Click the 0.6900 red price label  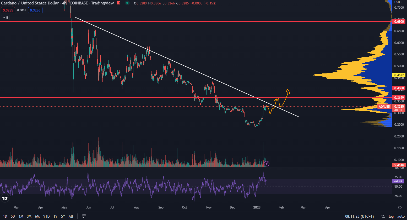[x=399, y=22]
